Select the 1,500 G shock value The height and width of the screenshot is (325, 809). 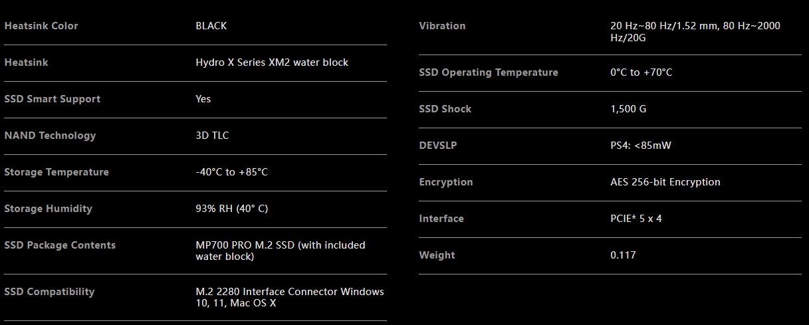tap(628, 109)
